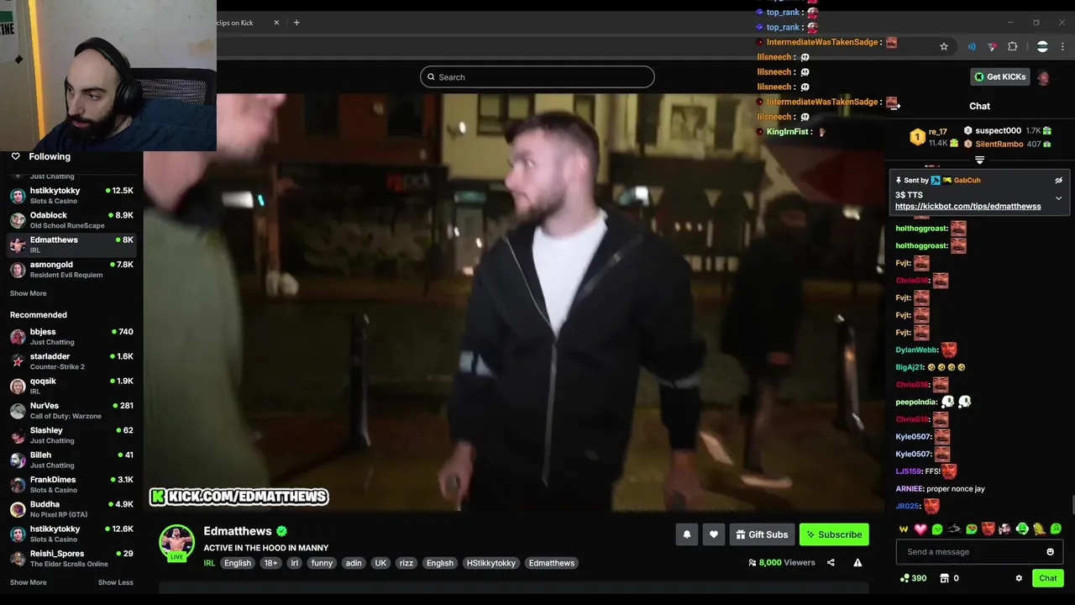Open a new browser tab

pyautogui.click(x=296, y=23)
